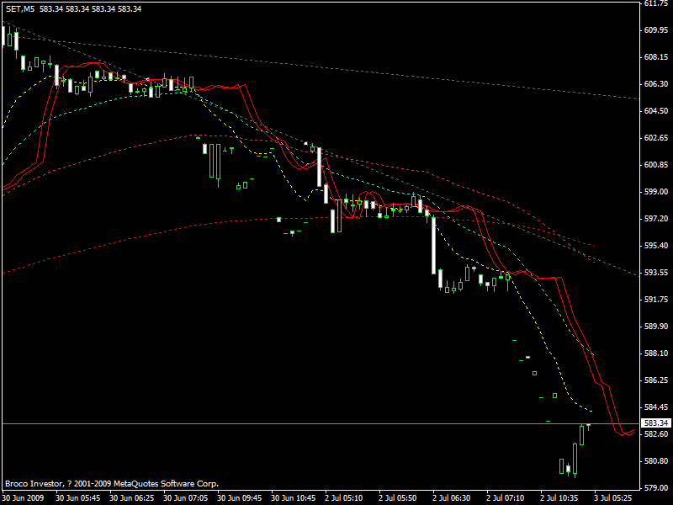673x505 pixels.
Task: Click price level 611.75 on the scale
Action: pos(656,3)
